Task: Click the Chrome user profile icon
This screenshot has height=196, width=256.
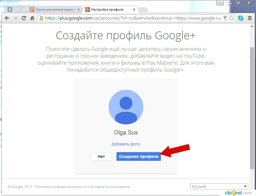Action: coord(220,3)
